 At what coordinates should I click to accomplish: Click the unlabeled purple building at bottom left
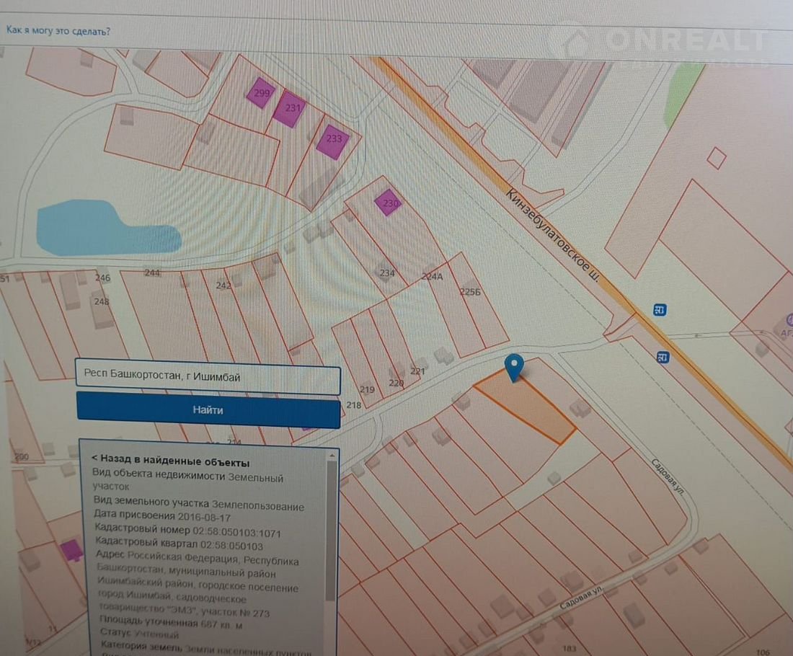click(71, 551)
